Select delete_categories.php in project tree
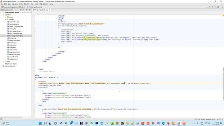 [x=15, y=27]
